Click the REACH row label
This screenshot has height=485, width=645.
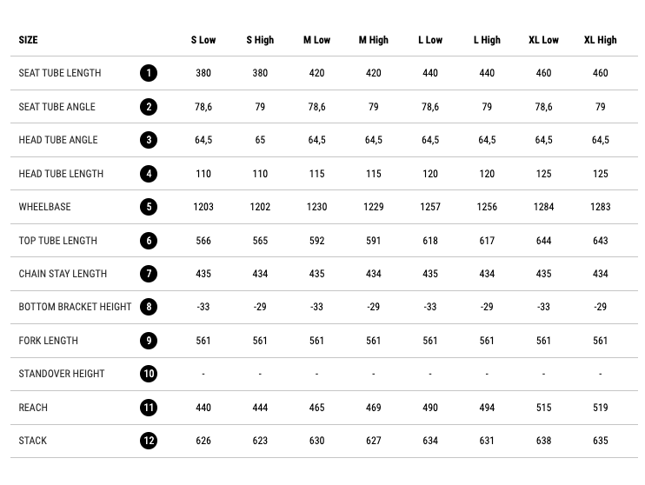click(x=33, y=408)
